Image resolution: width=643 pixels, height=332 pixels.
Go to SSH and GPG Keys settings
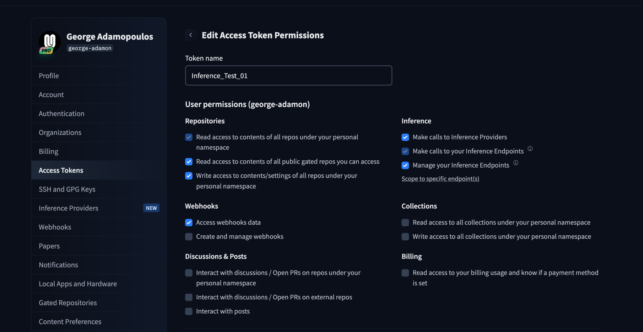(67, 189)
